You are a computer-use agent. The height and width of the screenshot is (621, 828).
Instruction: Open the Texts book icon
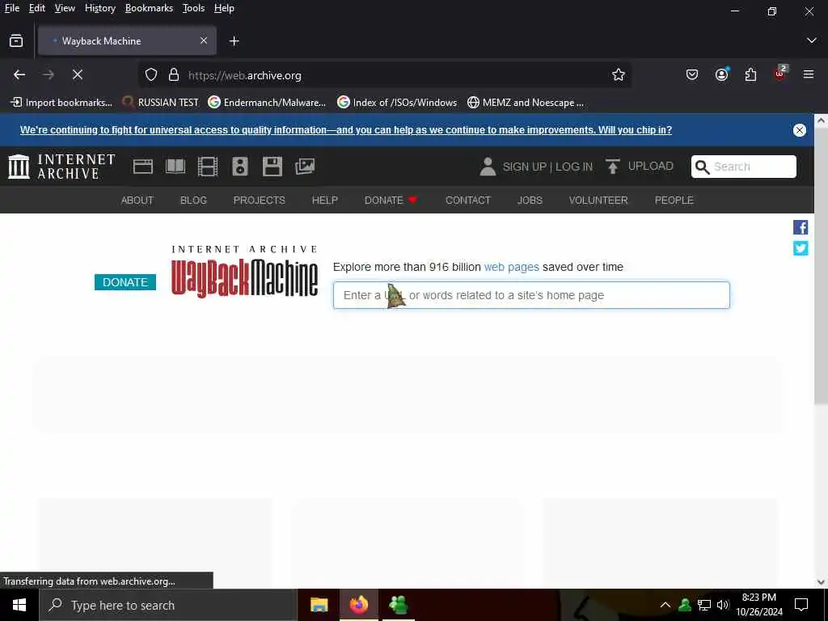[x=175, y=167]
